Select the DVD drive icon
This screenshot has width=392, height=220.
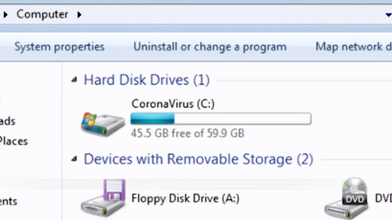point(347,199)
